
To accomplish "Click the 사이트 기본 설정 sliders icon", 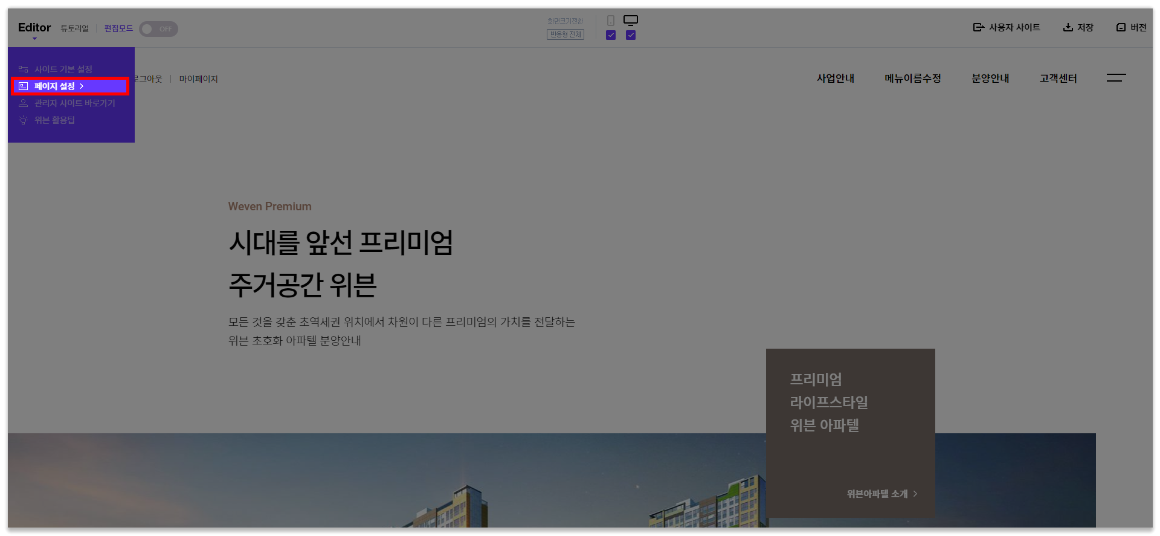I will pos(24,69).
